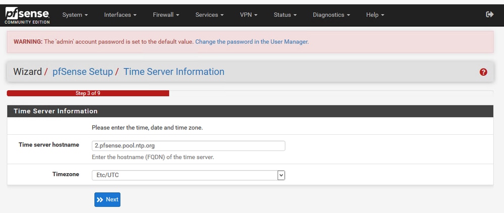Click the 'Please enter the time, date' text
Screen dimensions: 504x213
tap(147, 127)
